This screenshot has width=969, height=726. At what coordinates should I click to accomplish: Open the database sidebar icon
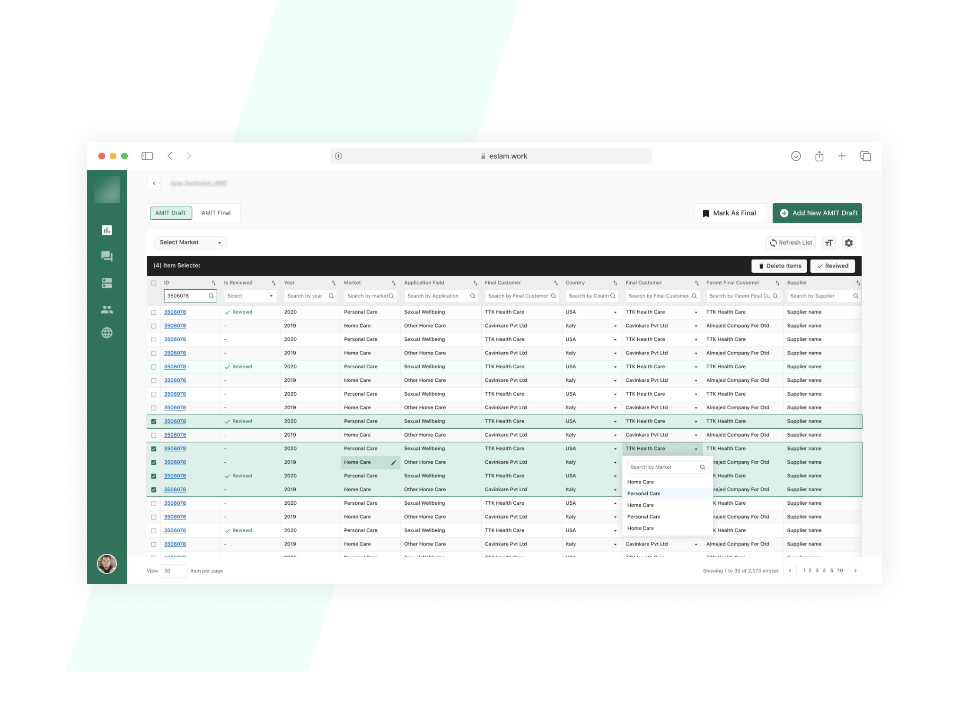[107, 283]
